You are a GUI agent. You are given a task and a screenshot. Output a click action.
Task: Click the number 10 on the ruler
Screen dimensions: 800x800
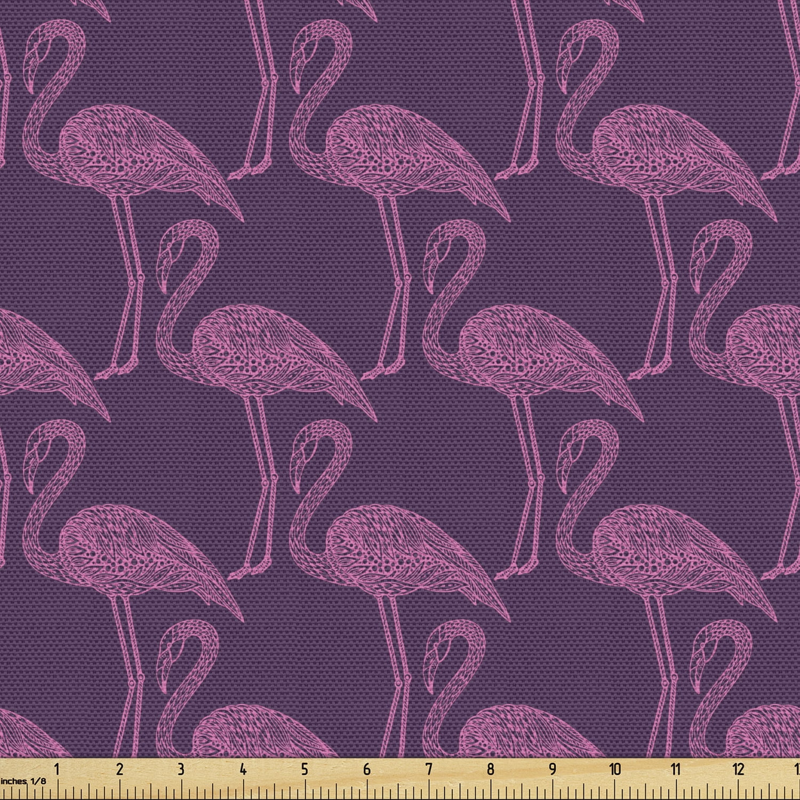[x=615, y=769]
